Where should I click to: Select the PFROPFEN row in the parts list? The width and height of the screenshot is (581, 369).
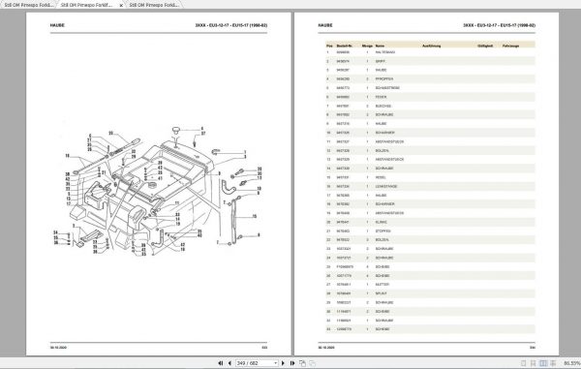click(x=431, y=78)
